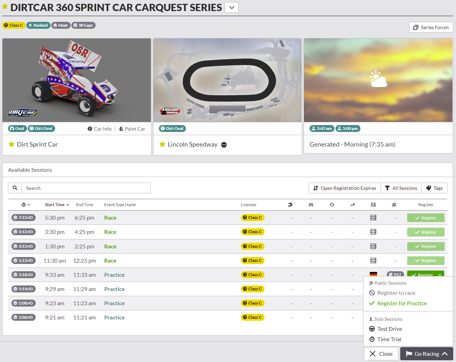
Task: Open the Series Forum
Action: (431, 27)
